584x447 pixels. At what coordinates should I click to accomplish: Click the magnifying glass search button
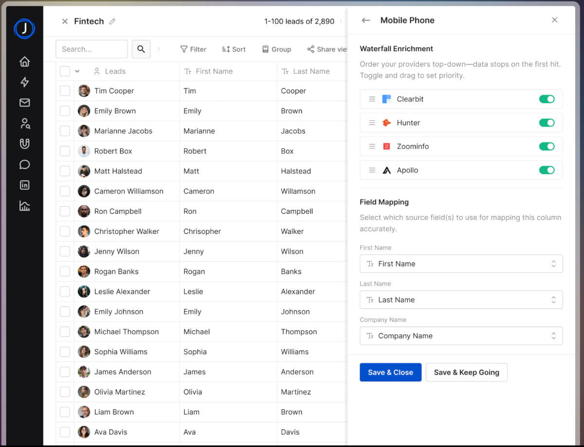(x=141, y=49)
